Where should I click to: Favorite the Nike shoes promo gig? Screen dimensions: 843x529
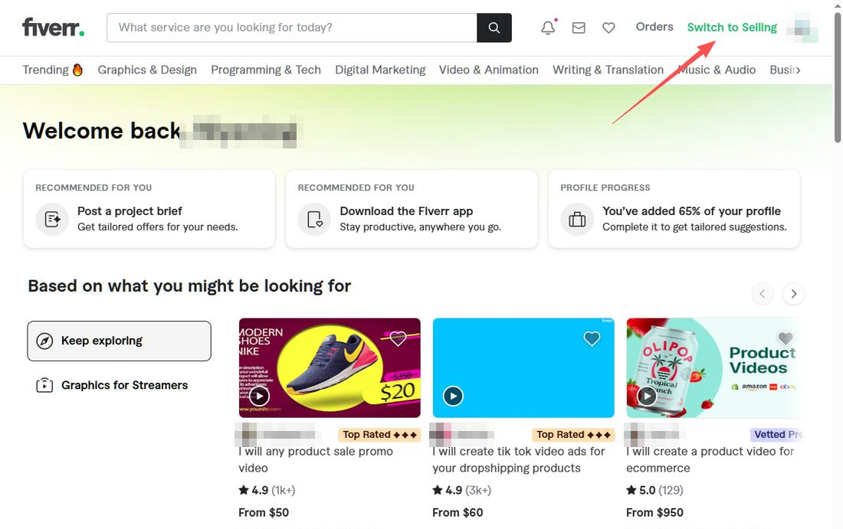[x=398, y=338]
